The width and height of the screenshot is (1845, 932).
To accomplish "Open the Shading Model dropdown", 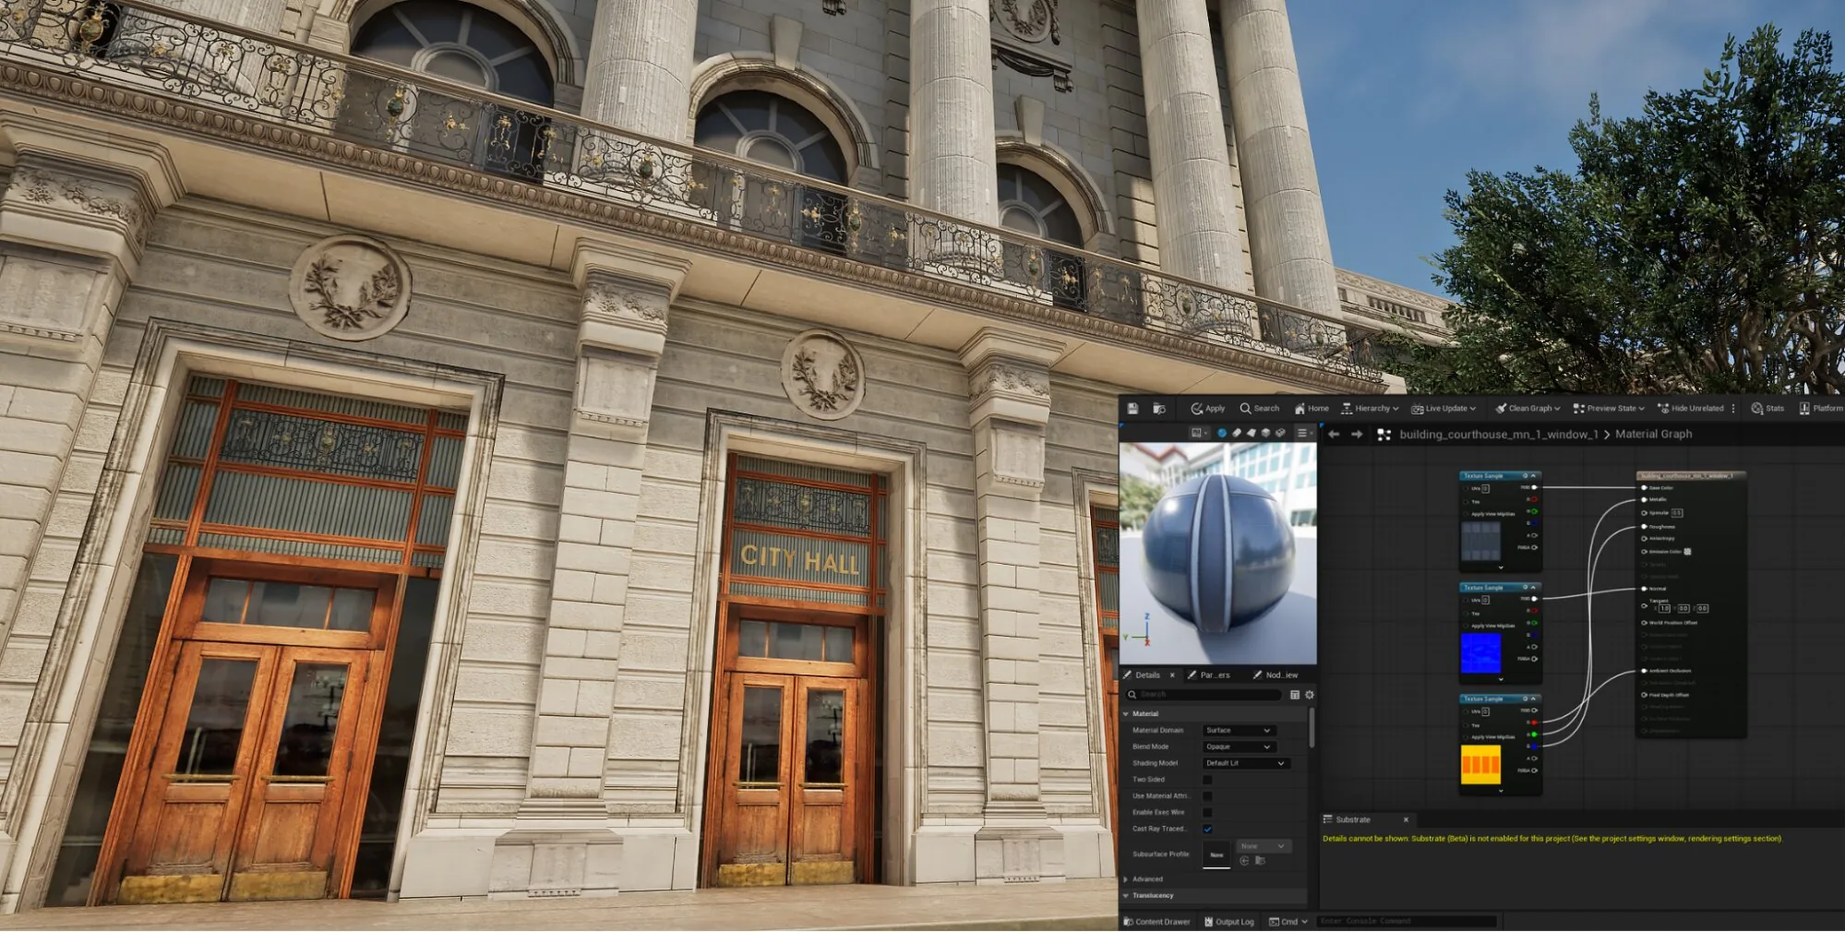I will 1246,763.
